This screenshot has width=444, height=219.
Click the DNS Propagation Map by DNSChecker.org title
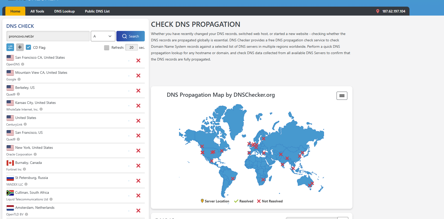[x=221, y=95]
